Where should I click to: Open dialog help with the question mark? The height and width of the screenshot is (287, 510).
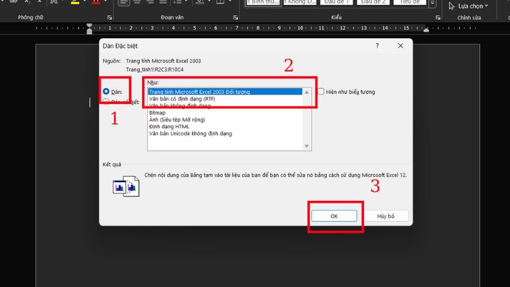click(377, 46)
